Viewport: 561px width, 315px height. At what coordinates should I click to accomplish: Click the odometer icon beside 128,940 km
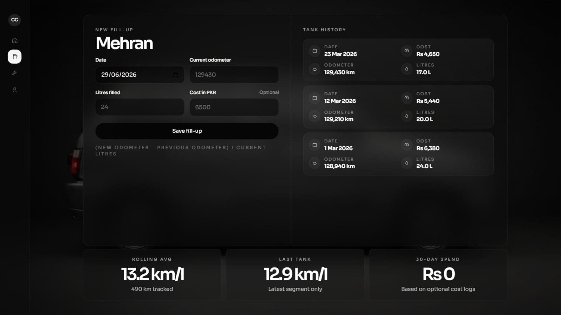click(x=315, y=163)
